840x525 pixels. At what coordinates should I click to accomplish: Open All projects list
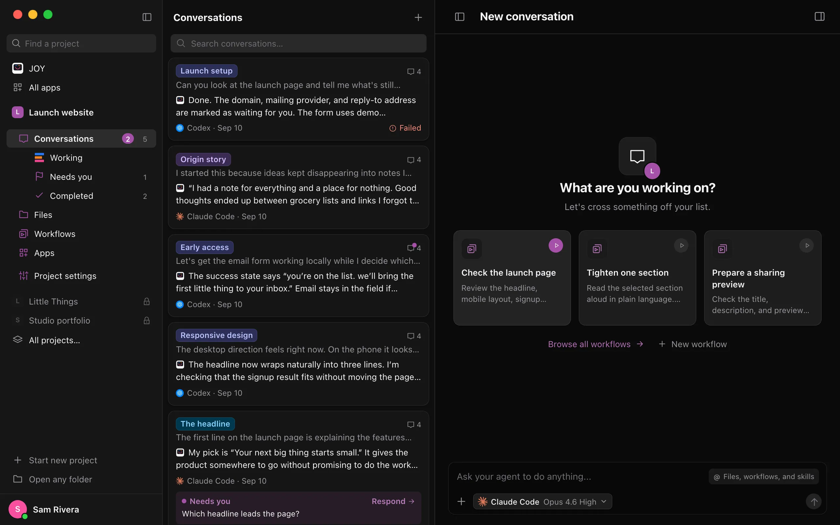pos(81,340)
